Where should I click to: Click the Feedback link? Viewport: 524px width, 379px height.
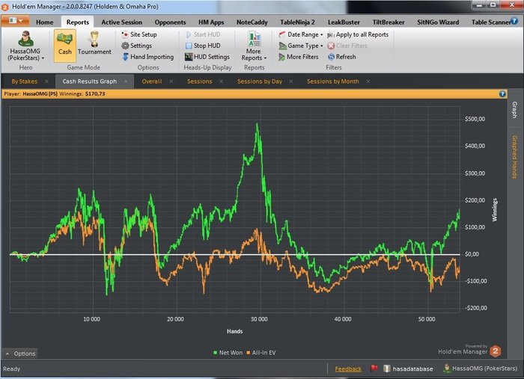pyautogui.click(x=347, y=369)
